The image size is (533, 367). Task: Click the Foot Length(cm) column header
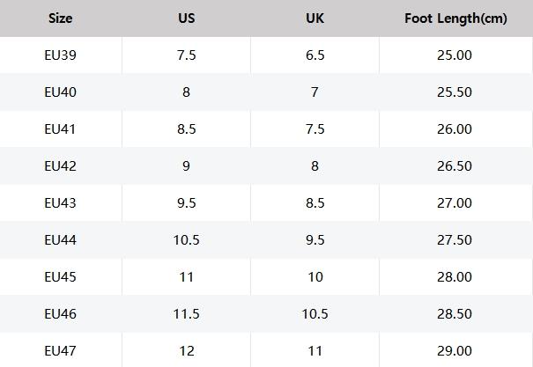tap(455, 18)
